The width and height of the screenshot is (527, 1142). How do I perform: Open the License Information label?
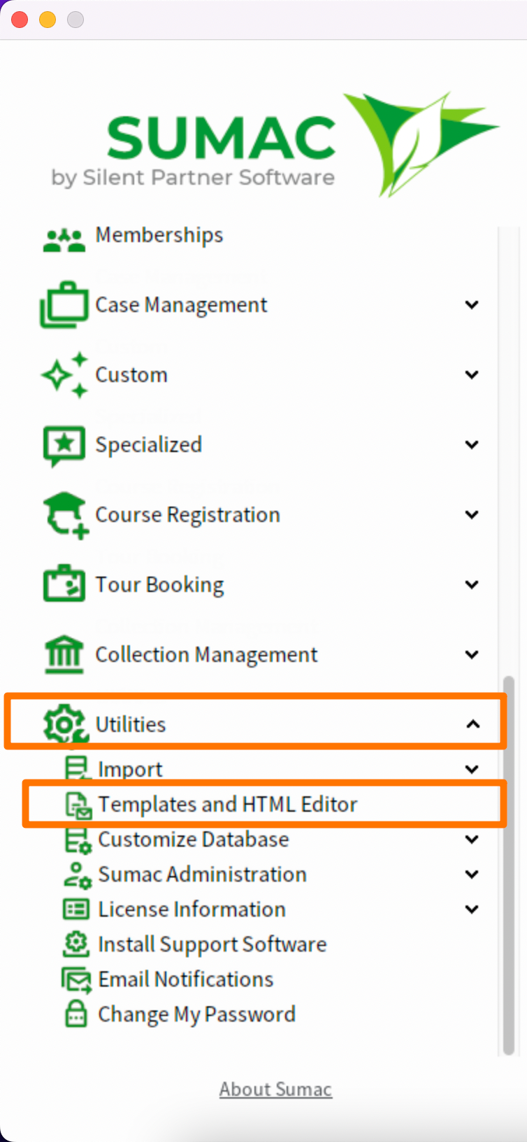192,909
